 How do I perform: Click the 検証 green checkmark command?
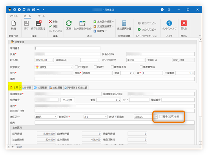pos(53,26)
